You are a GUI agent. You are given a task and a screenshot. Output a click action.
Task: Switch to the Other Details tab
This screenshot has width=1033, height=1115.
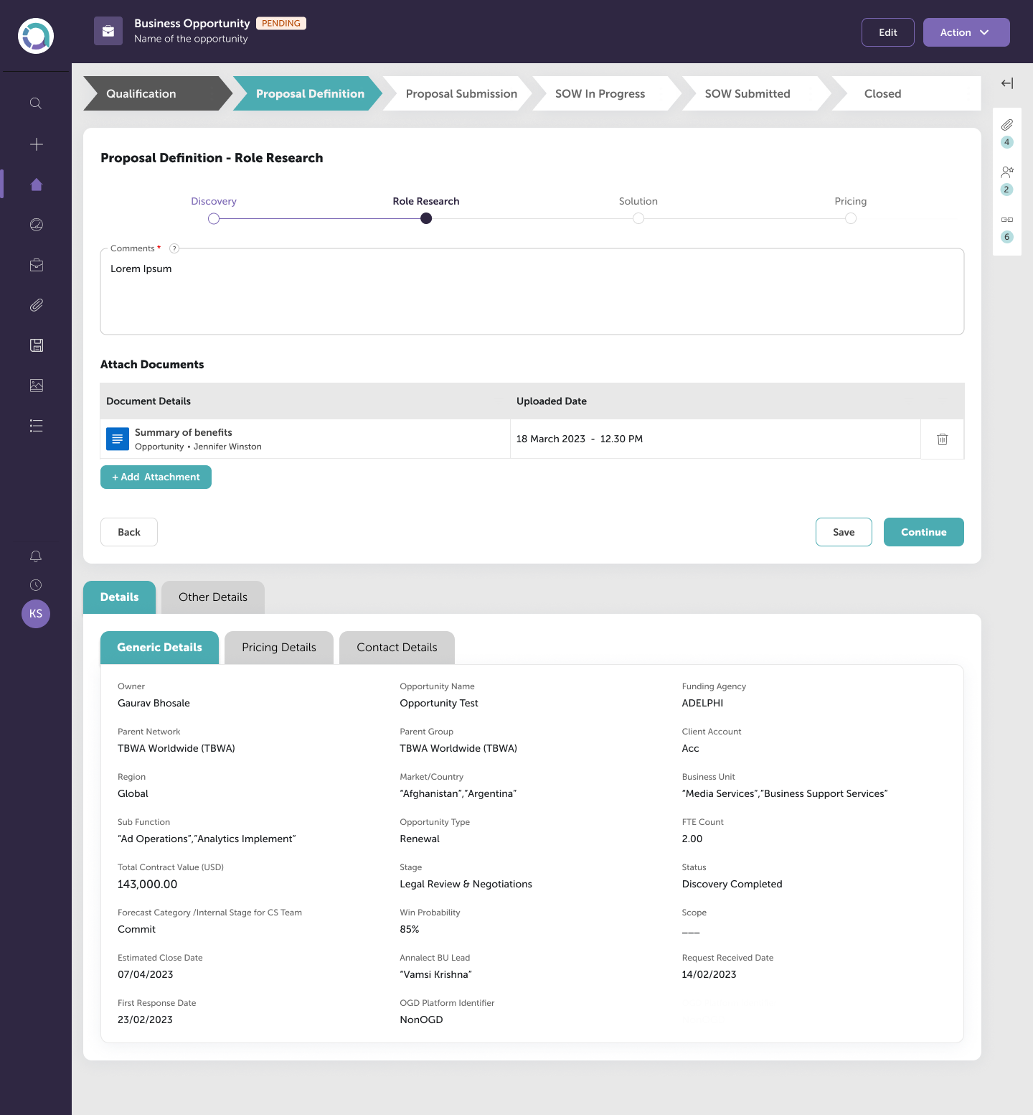212,597
